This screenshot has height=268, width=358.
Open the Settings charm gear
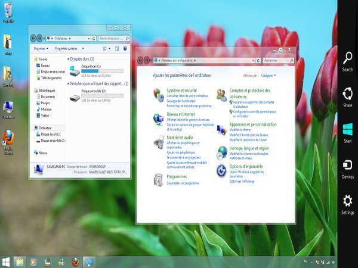(x=347, y=201)
